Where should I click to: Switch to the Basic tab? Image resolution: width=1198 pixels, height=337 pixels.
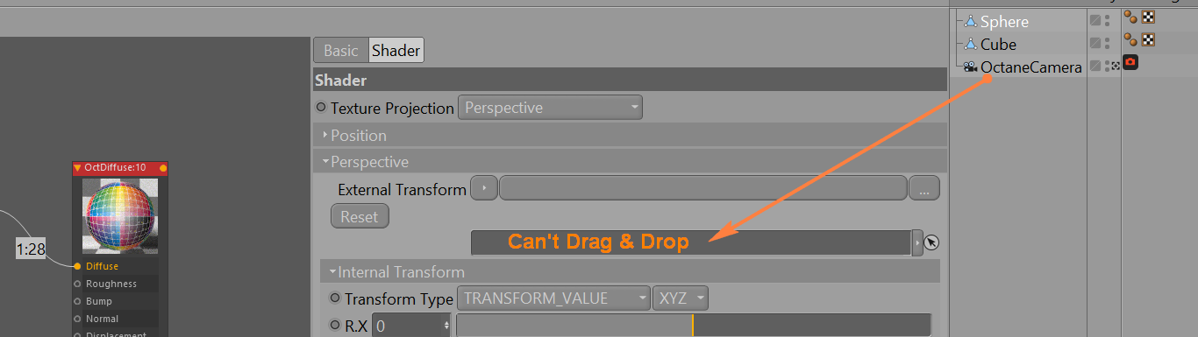click(x=341, y=51)
